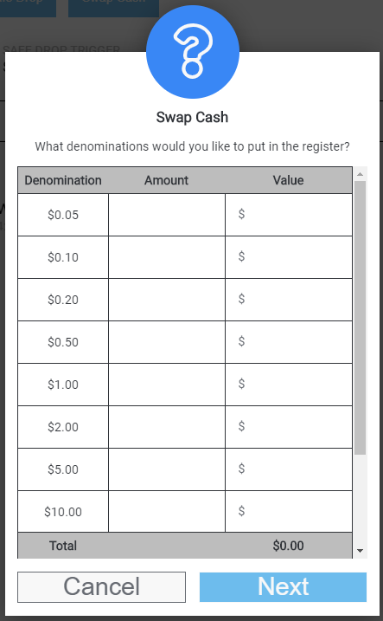Screen dimensions: 383x621
Task: Click the Swap Cash button behind the dialog
Action: tap(114, 9)
